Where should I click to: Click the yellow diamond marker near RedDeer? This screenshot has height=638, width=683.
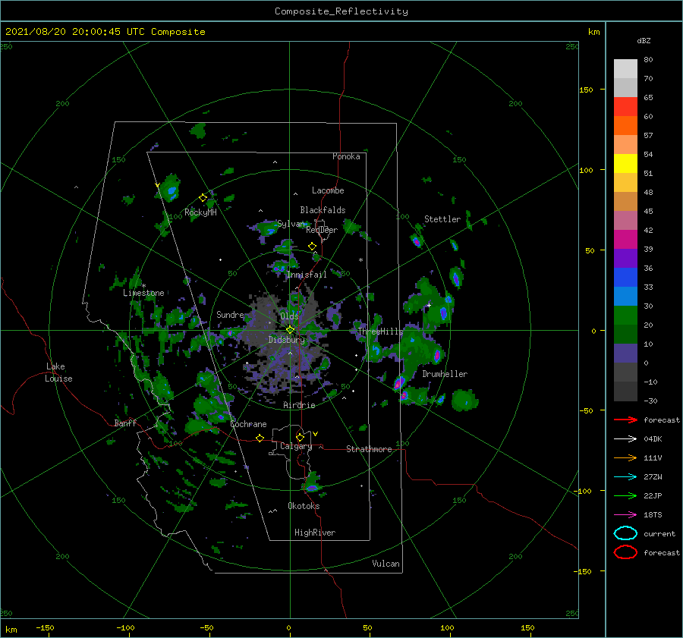pos(312,247)
